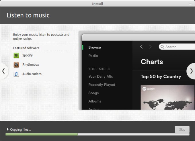Open Songs in the sidebar
The image size is (195, 141).
(93, 93)
